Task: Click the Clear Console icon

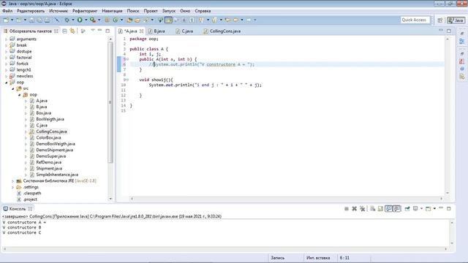Action: coord(373,209)
